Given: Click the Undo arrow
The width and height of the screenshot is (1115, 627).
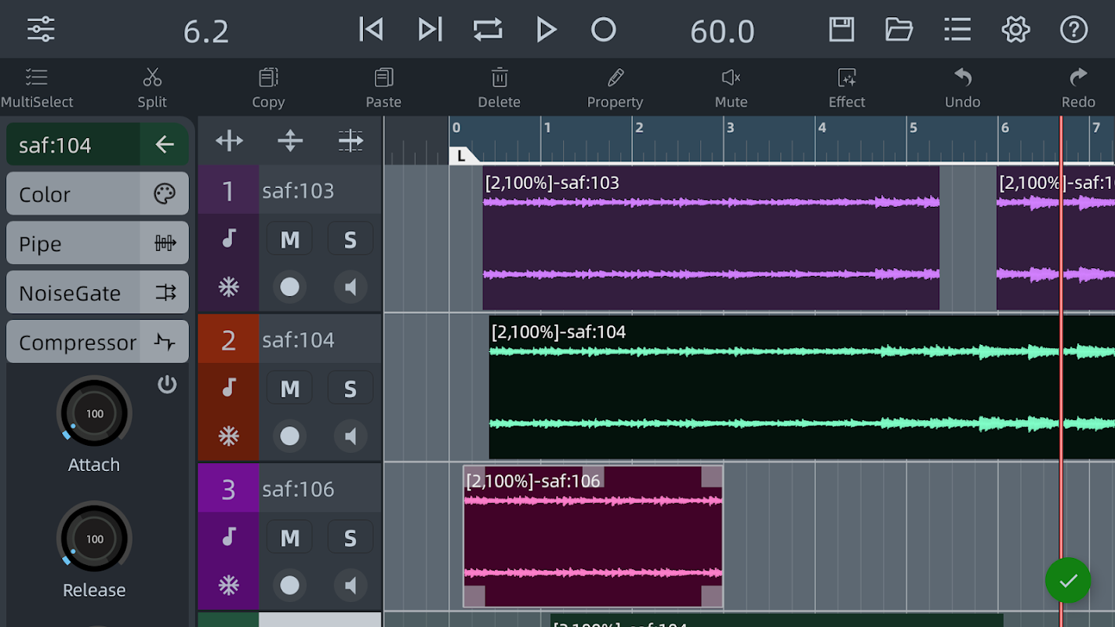Looking at the screenshot, I should pos(962,87).
